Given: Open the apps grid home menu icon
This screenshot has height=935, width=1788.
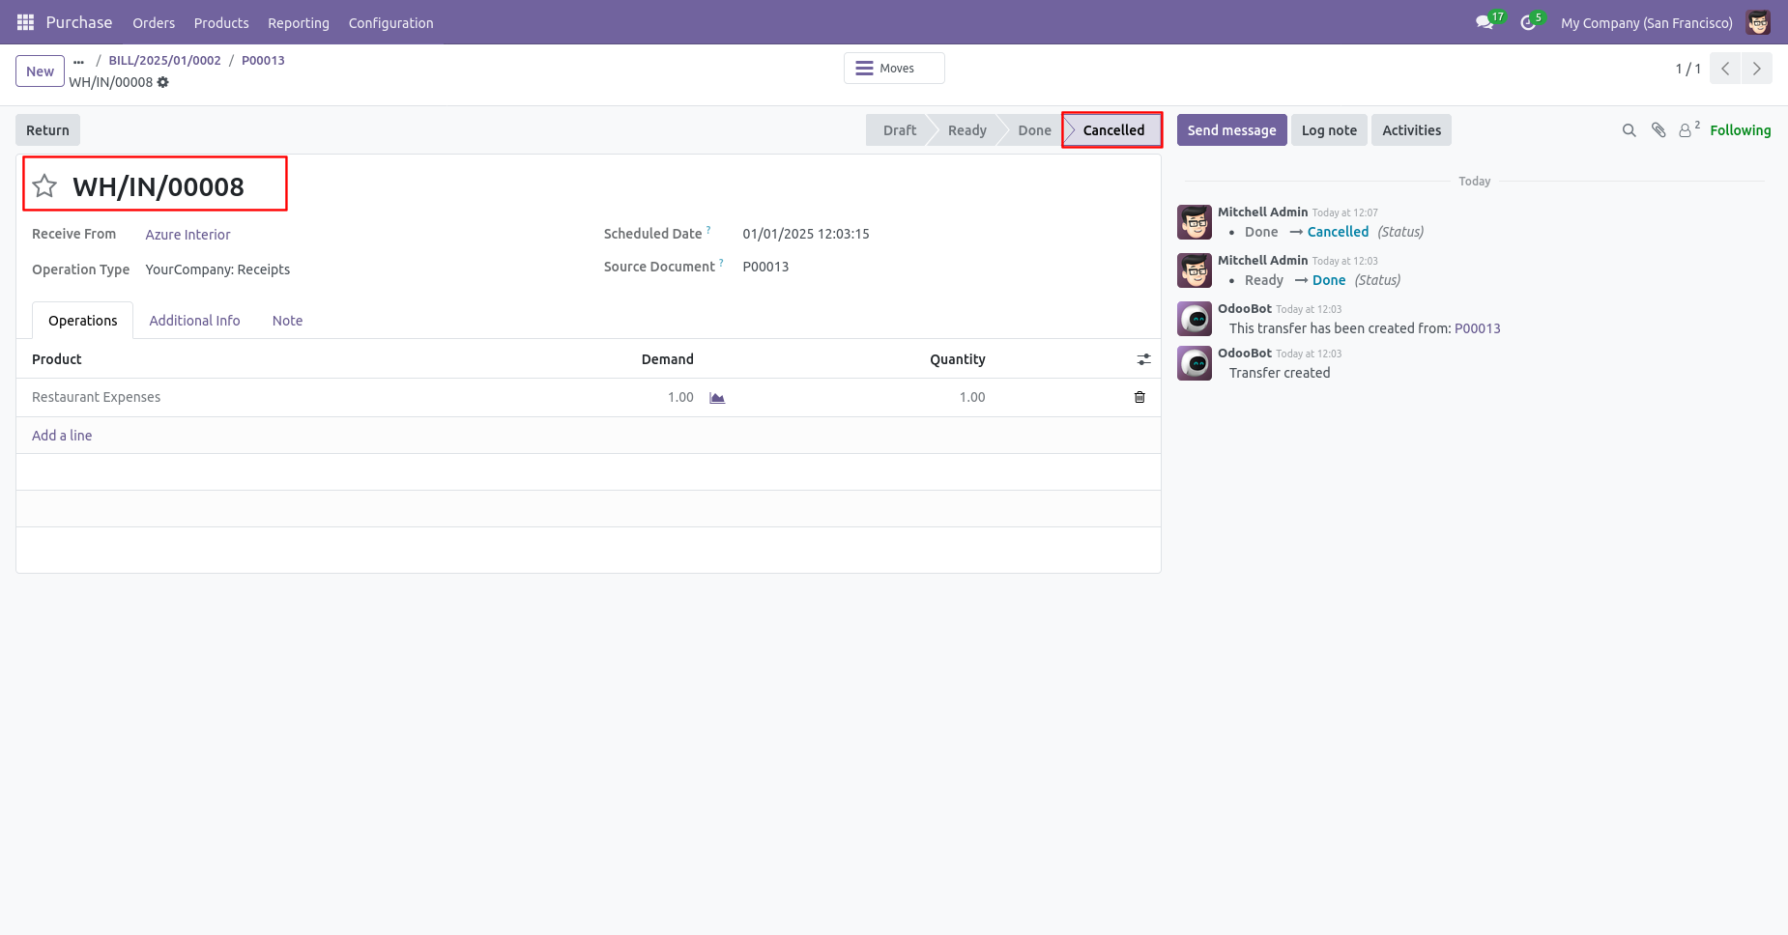Looking at the screenshot, I should 26,22.
